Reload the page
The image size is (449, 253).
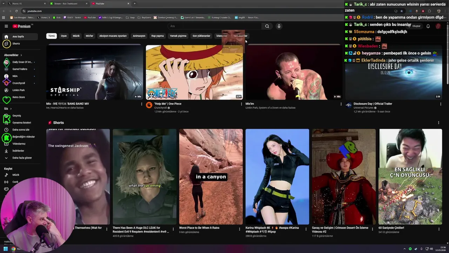pos(16,11)
